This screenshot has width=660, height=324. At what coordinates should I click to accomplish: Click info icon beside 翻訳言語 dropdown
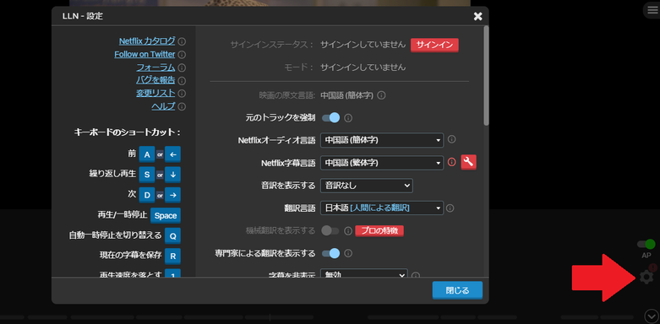coord(450,208)
